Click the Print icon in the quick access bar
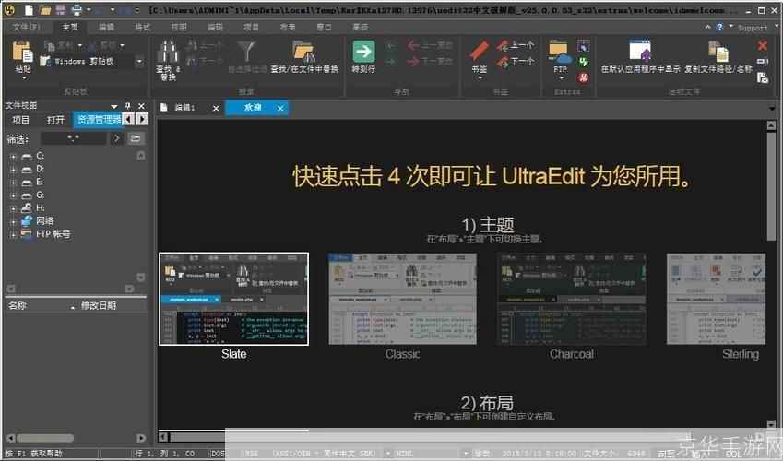The width and height of the screenshot is (783, 461). 77,9
